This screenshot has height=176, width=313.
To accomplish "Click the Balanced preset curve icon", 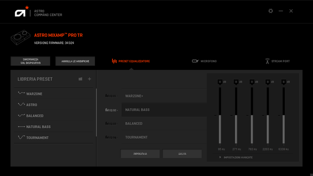I will pos(22,115).
